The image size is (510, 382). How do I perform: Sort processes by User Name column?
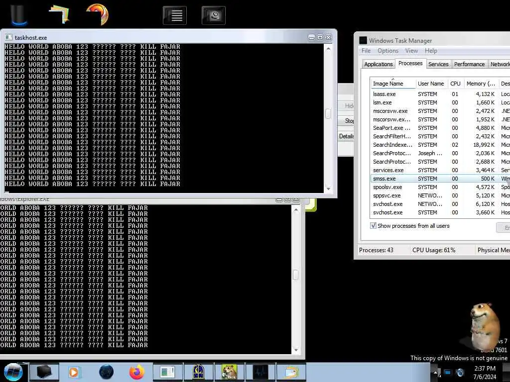click(431, 84)
